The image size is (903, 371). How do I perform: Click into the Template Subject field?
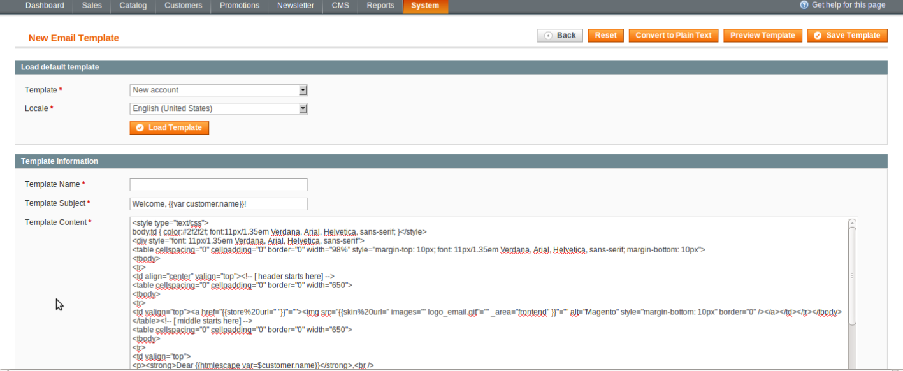pyautogui.click(x=219, y=204)
